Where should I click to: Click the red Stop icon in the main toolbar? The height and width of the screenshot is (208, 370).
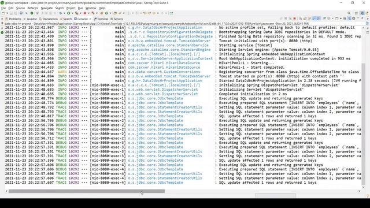click(x=85, y=13)
